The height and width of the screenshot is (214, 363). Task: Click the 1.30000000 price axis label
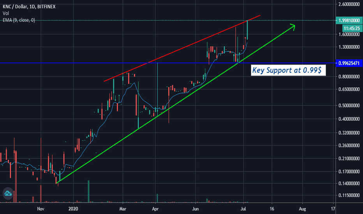349,47
